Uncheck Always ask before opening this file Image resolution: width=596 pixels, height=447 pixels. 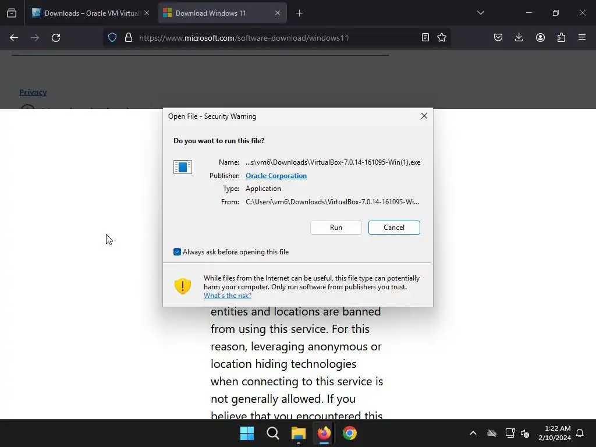click(177, 251)
